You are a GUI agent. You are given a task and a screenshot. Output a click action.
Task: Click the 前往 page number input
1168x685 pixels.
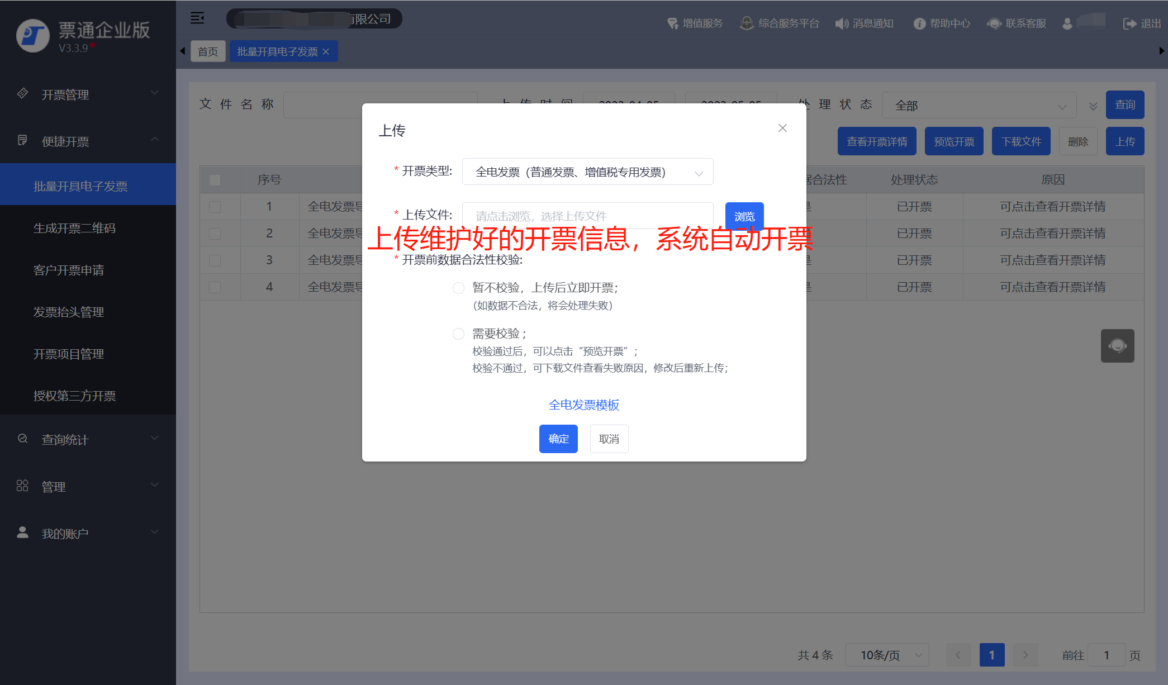click(1107, 655)
